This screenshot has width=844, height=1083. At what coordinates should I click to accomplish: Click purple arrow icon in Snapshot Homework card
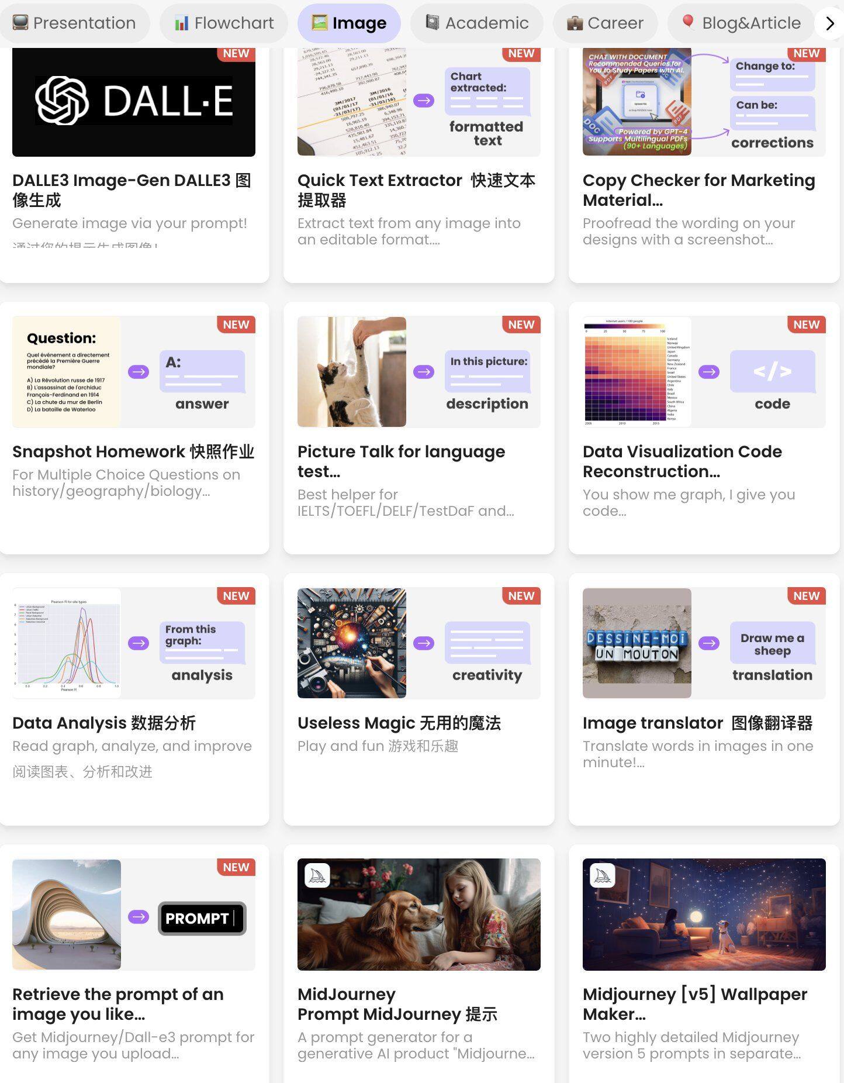pyautogui.click(x=139, y=372)
